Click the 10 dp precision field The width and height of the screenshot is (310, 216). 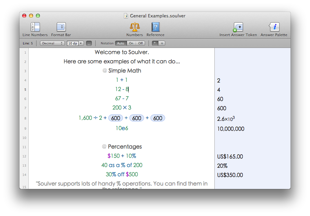[73, 43]
